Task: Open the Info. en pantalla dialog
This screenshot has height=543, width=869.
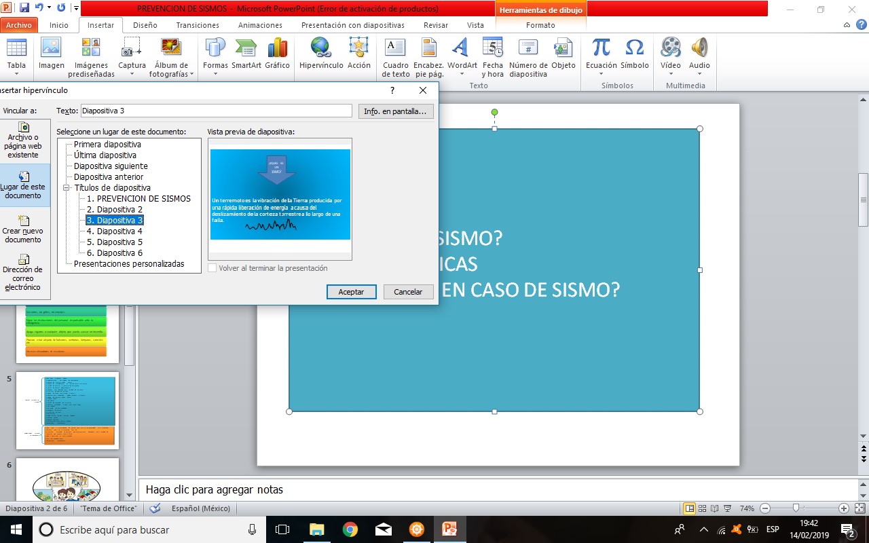Action: pyautogui.click(x=396, y=111)
